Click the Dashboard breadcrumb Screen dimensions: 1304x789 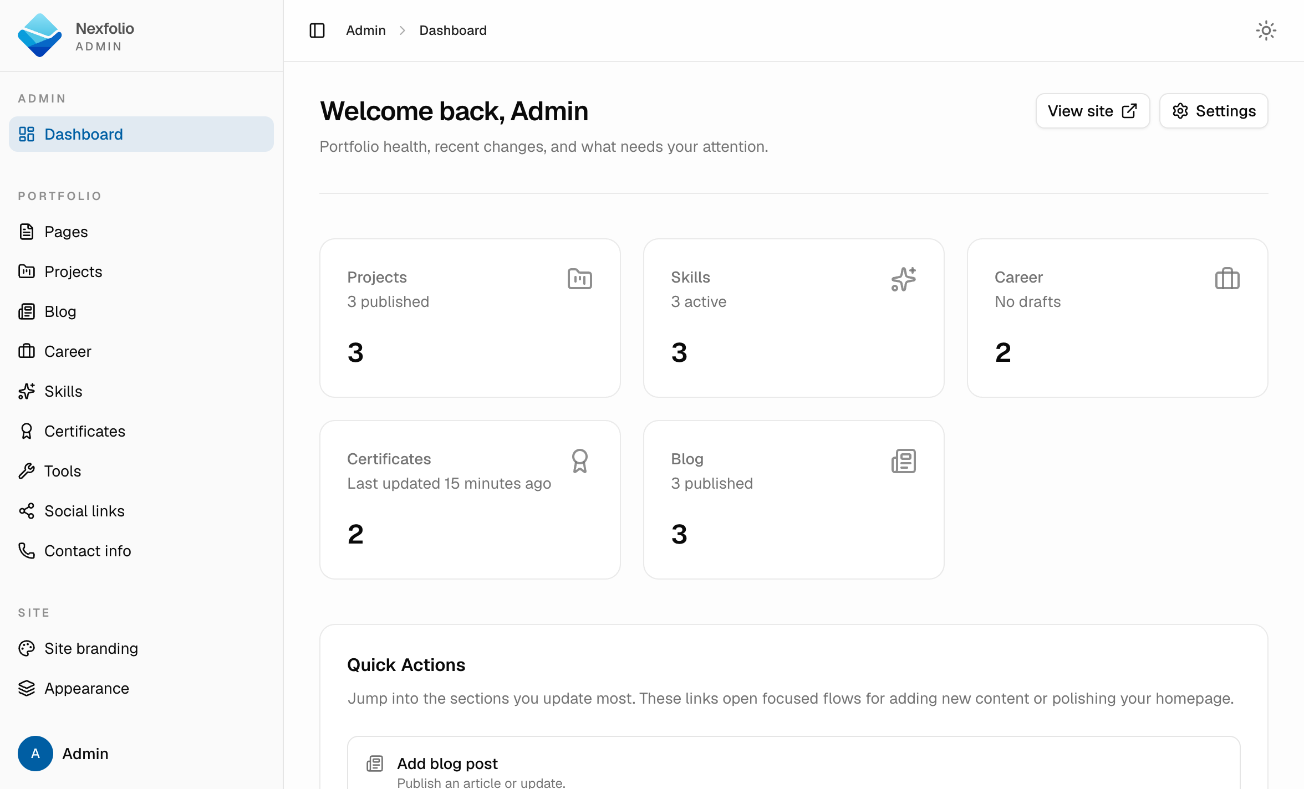tap(453, 30)
